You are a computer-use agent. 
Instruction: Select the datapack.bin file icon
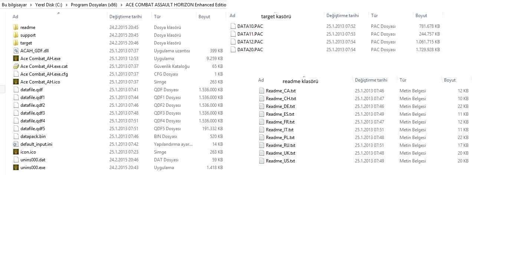tap(16, 136)
